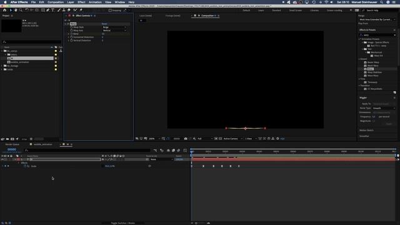The image size is (400, 225).
Task: Click the snapshot camera icon in viewer
Action: [186, 139]
